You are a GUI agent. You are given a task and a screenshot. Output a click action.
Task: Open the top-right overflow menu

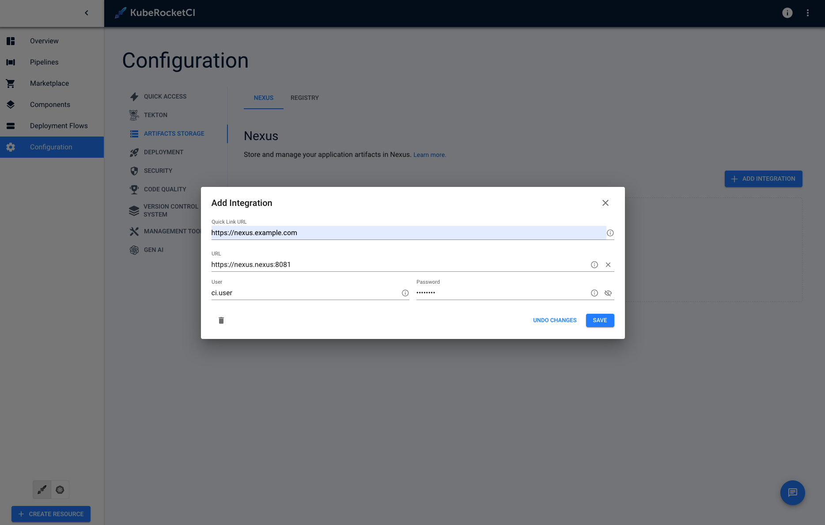coord(808,13)
